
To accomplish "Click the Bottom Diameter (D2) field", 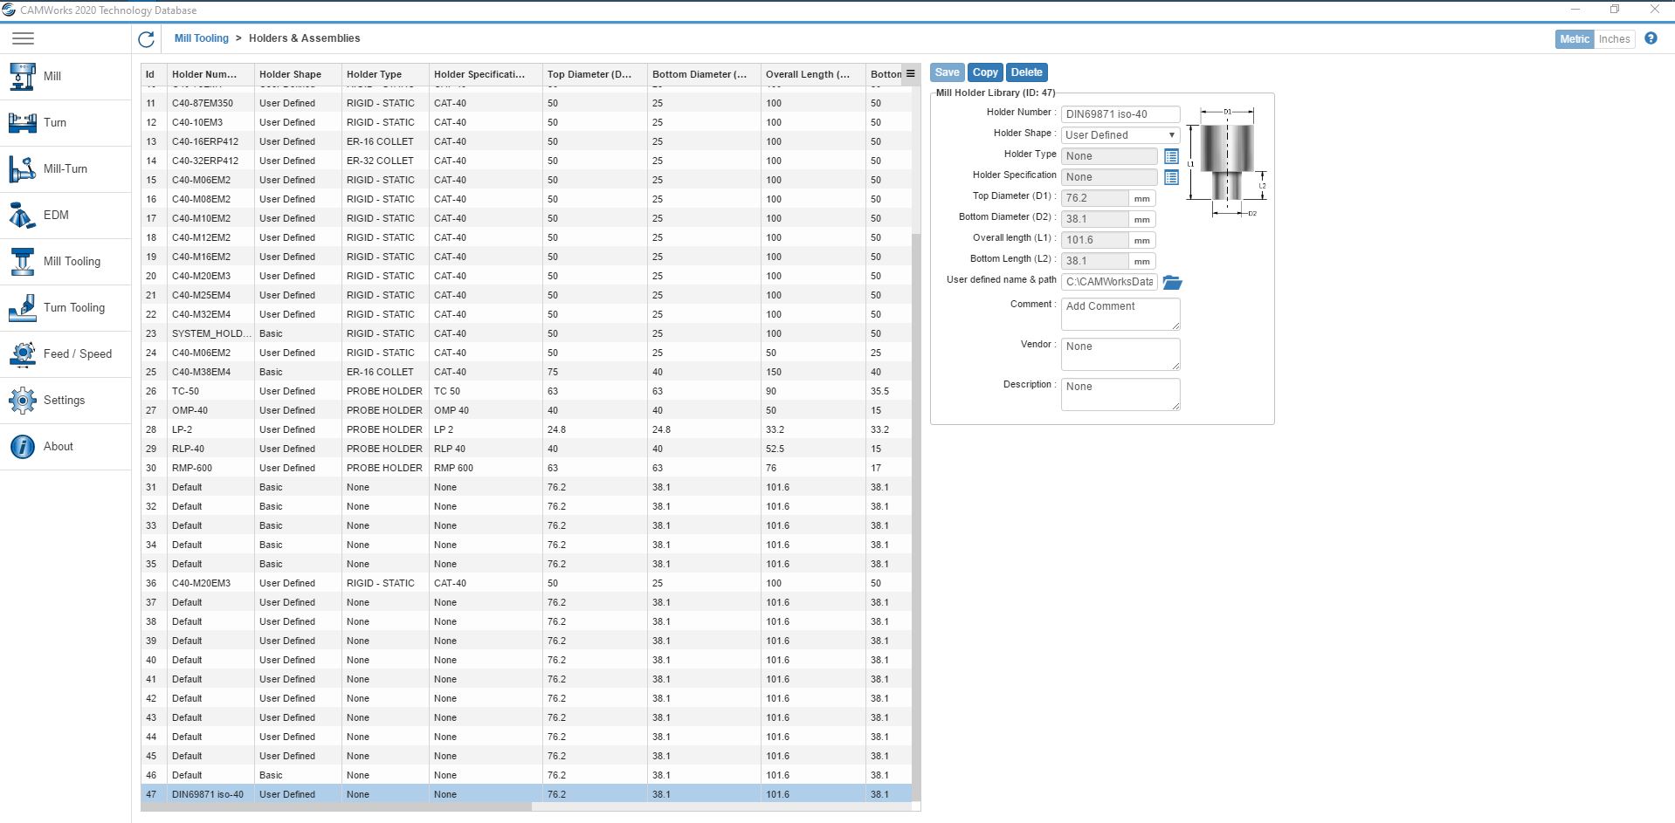I will pos(1095,219).
